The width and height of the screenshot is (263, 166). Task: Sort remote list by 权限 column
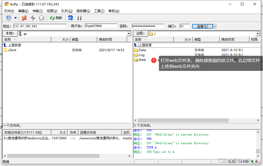pyautogui.click(x=255, y=39)
